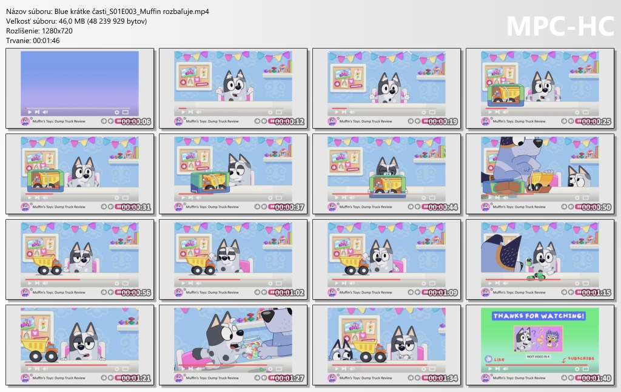Viewport: 621px width, 392px height.
Task: Click the MPC-HC logo at the top right
Action: coord(559,25)
